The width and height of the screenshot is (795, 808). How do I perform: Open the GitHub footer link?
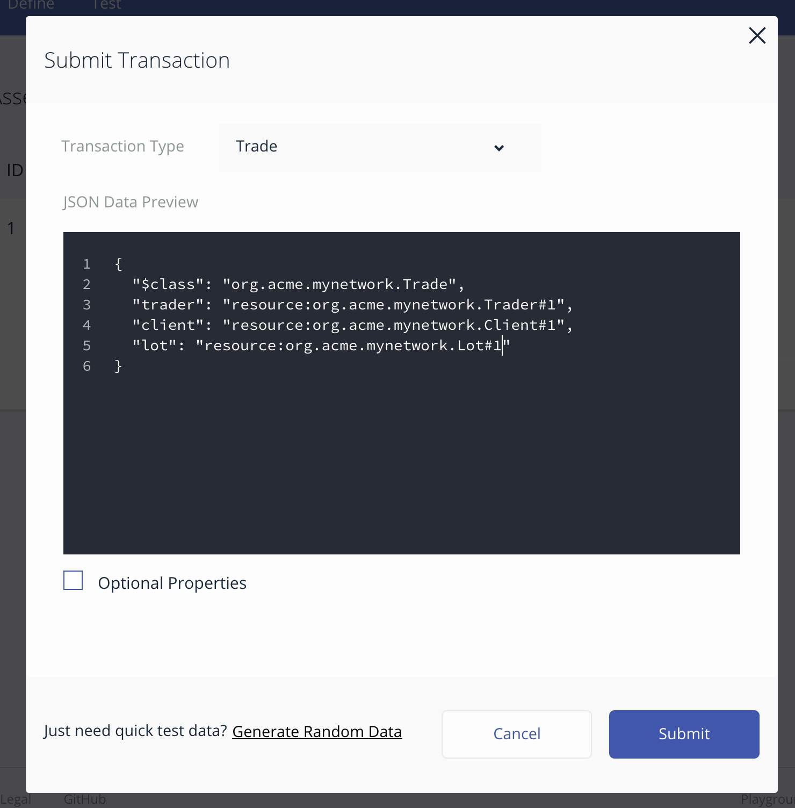(x=85, y=799)
